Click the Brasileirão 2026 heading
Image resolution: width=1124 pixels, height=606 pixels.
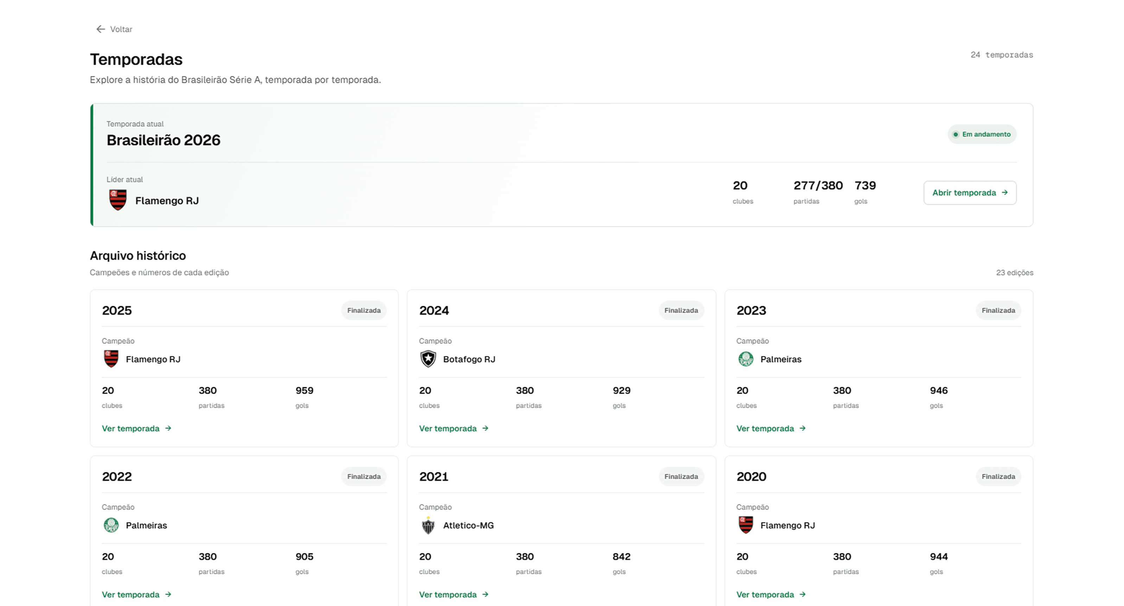164,140
